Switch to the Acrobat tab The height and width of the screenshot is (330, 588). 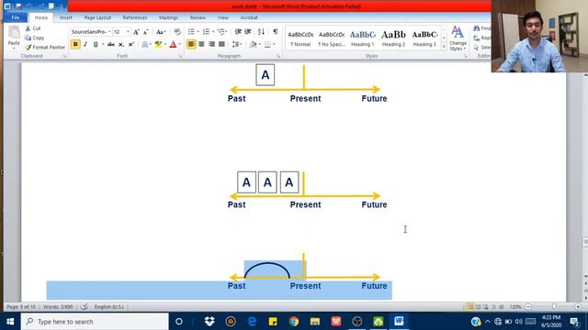249,17
